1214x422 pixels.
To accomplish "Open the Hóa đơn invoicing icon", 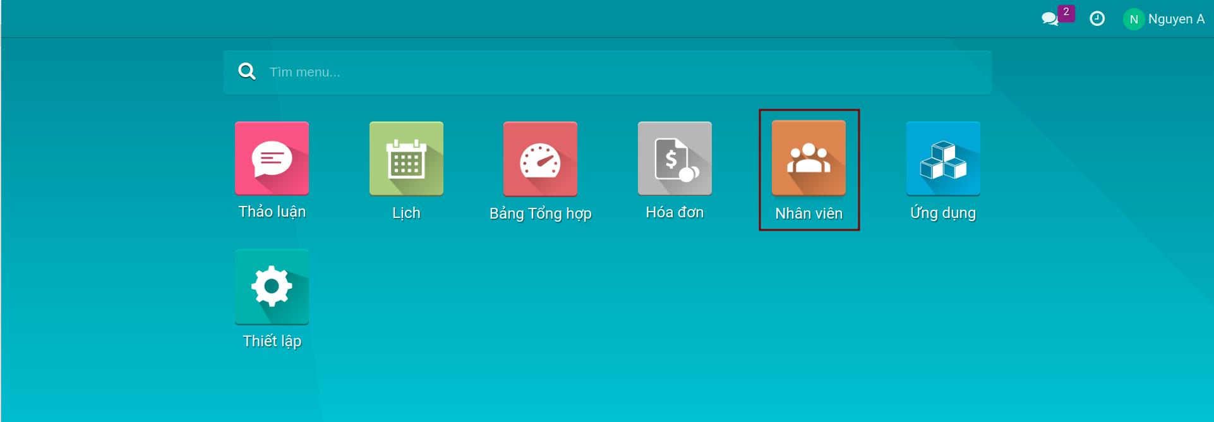I will (675, 158).
